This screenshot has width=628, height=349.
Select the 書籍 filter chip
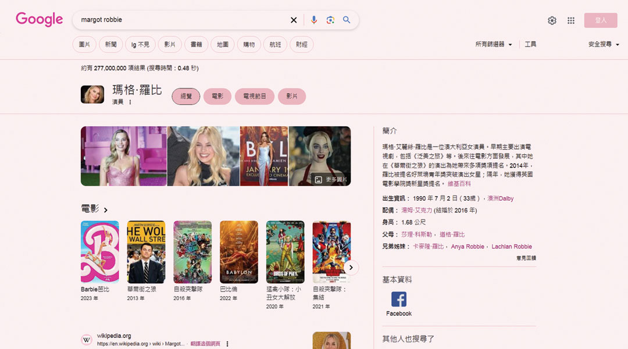(x=197, y=44)
